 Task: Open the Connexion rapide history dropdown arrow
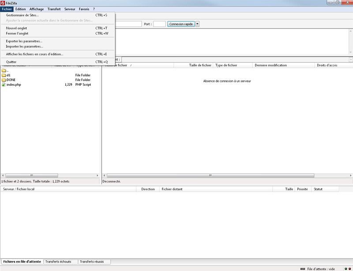pyautogui.click(x=197, y=24)
